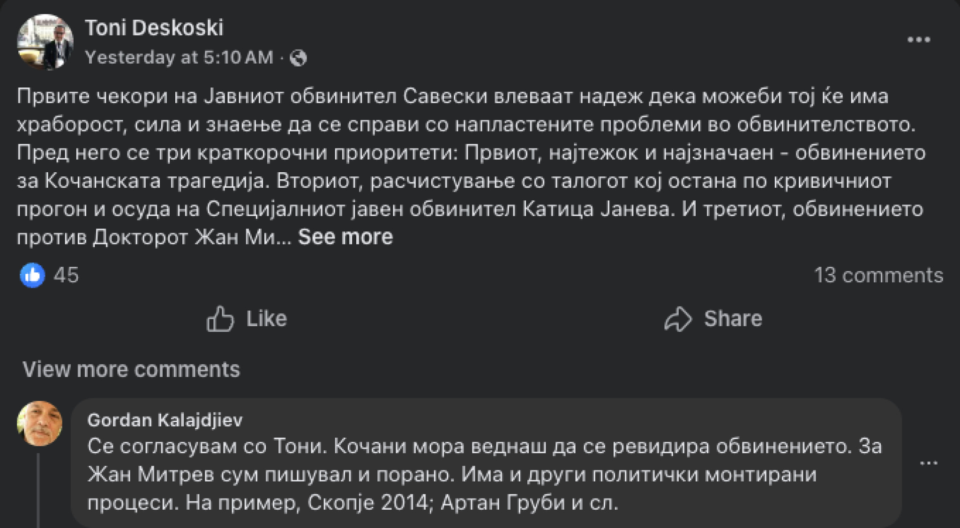Viewport: 960px width, 528px height.
Task: Expand View more comments
Action: (x=131, y=369)
